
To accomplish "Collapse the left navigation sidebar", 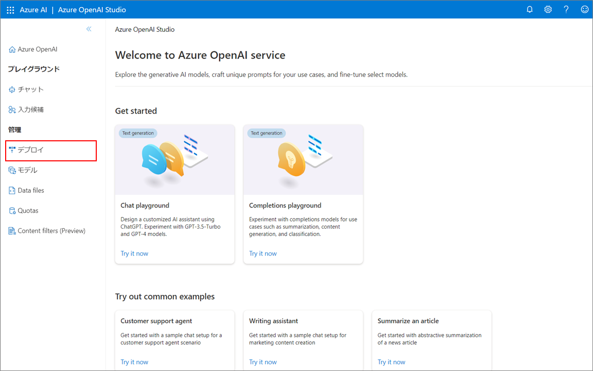I will (89, 29).
